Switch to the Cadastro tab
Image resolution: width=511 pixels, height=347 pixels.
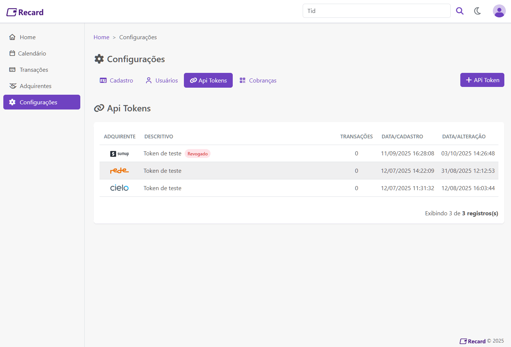pos(117,81)
